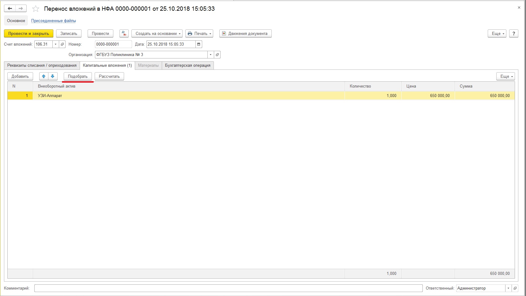Open Ответственный record form icon
Image resolution: width=526 pixels, height=296 pixels.
pyautogui.click(x=515, y=288)
